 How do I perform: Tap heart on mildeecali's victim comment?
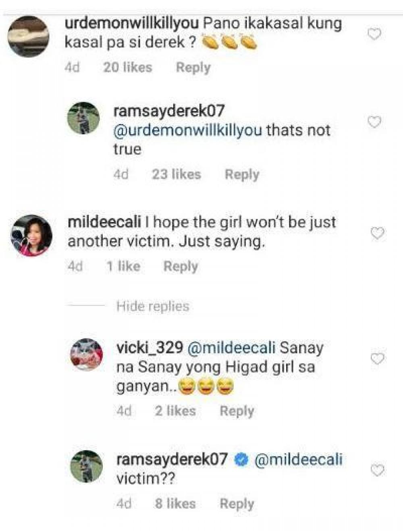377,233
